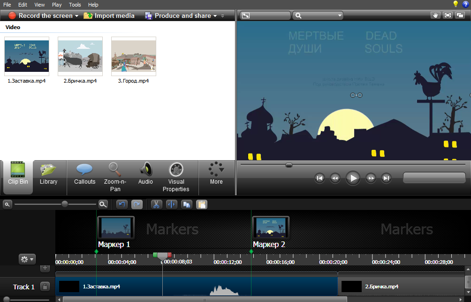Open the File menu
The image size is (471, 302).
point(7,5)
